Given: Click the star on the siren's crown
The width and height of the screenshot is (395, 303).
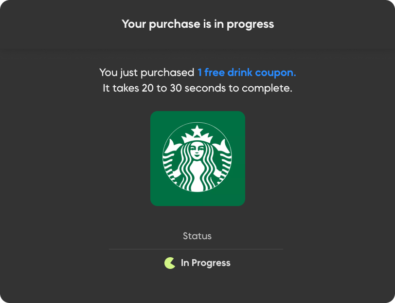Looking at the screenshot, I should pyautogui.click(x=197, y=131).
